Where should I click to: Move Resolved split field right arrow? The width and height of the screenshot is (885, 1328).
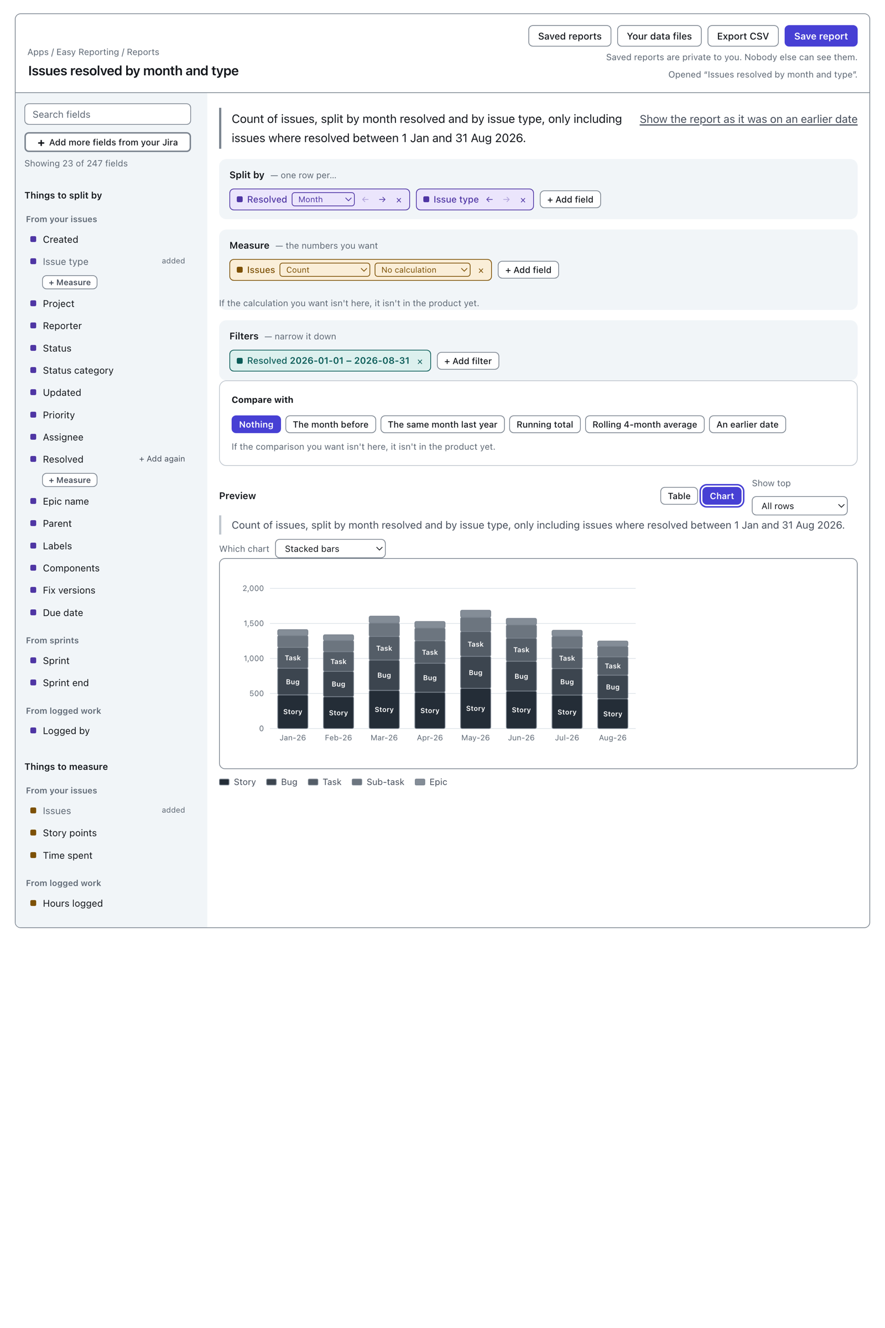pyautogui.click(x=382, y=199)
